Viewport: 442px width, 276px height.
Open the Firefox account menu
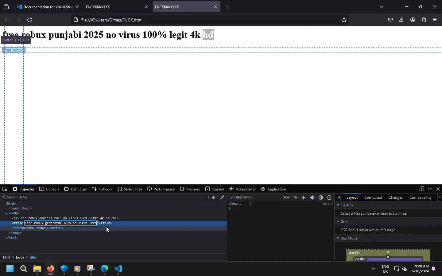[413, 20]
